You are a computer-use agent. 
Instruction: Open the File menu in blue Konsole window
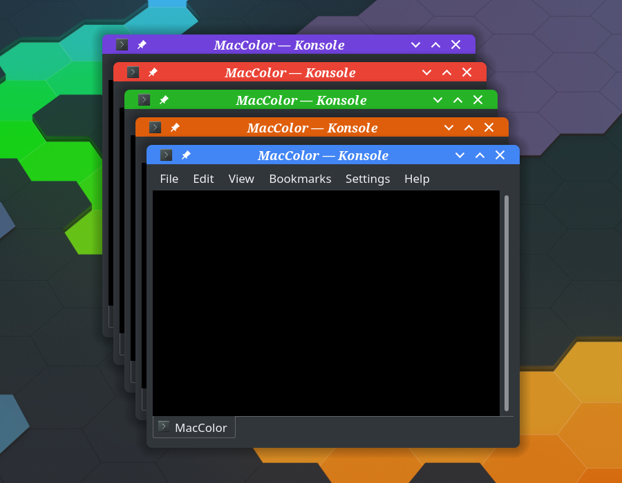(169, 179)
